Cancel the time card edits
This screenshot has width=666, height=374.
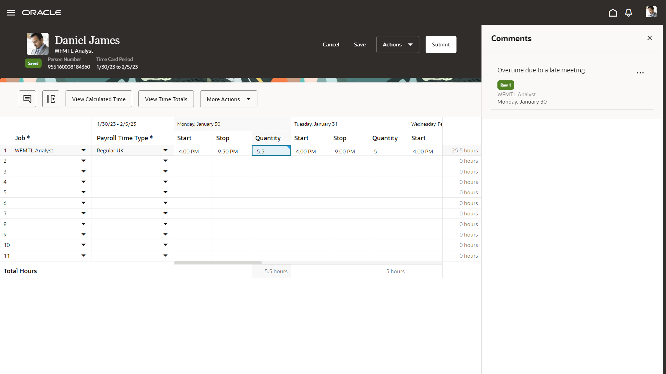point(331,45)
